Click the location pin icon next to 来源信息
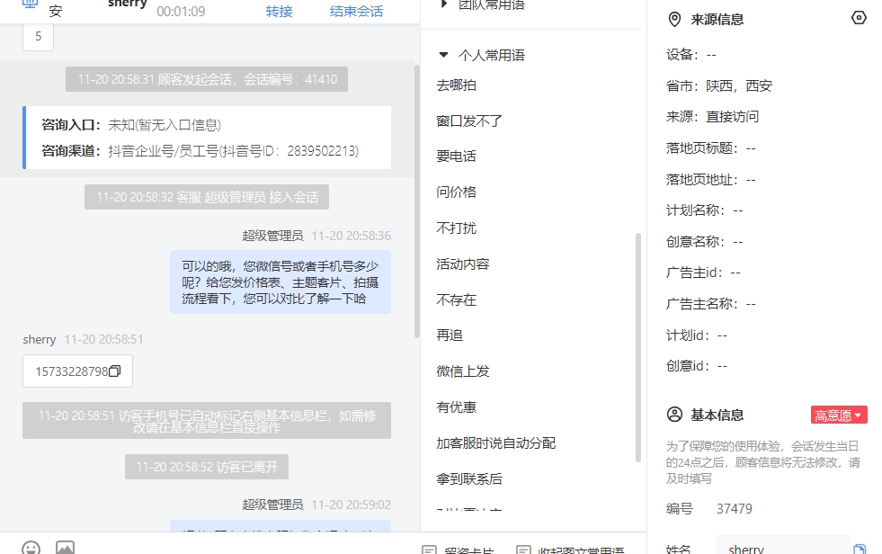The height and width of the screenshot is (554, 882). pyautogui.click(x=674, y=20)
